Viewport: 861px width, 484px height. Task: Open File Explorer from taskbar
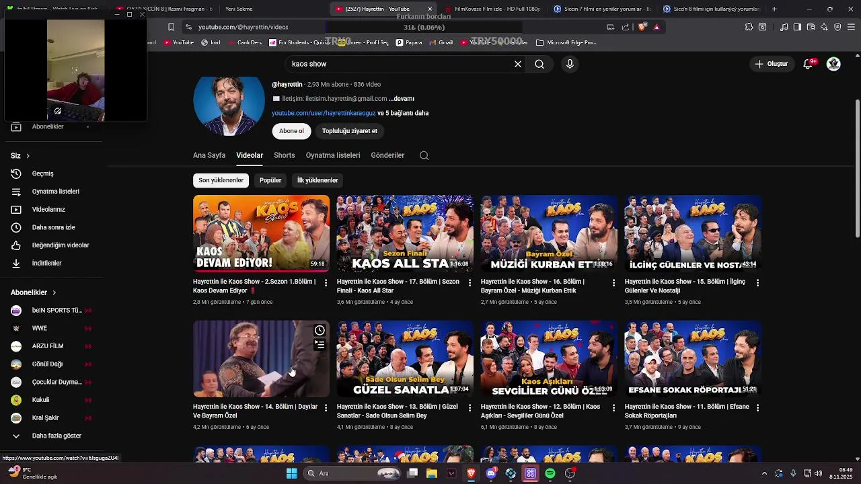pyautogui.click(x=432, y=473)
